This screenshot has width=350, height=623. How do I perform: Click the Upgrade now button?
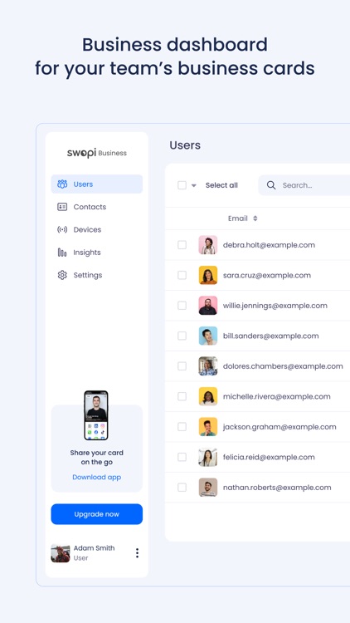[x=97, y=514]
